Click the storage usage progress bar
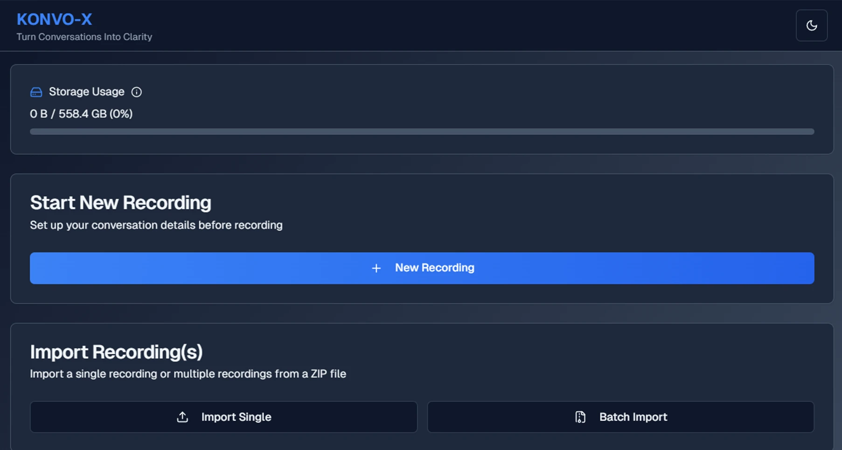Viewport: 842px width, 450px height. [421, 132]
